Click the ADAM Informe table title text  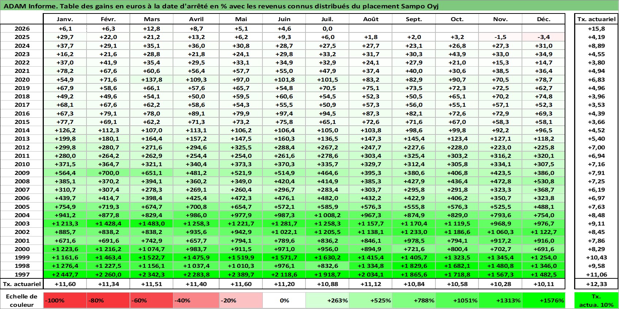221,6
